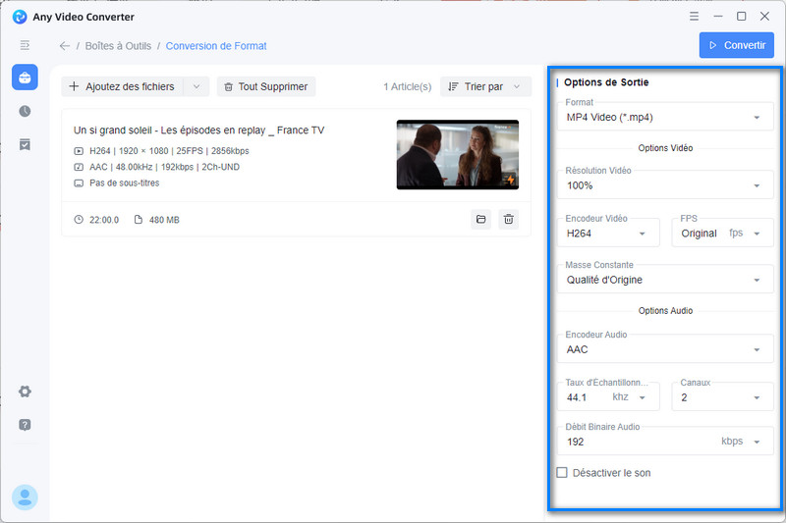This screenshot has height=523, width=786.
Task: Open the settings gear icon
Action: pyautogui.click(x=25, y=392)
